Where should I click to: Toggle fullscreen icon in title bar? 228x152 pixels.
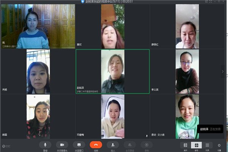211,2
